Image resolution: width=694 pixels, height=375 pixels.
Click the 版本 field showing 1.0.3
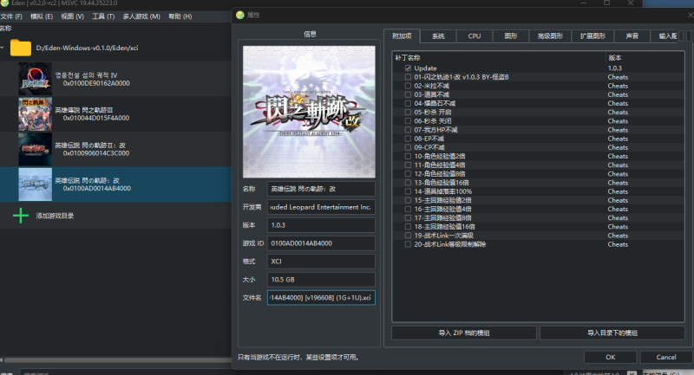pyautogui.click(x=321, y=225)
